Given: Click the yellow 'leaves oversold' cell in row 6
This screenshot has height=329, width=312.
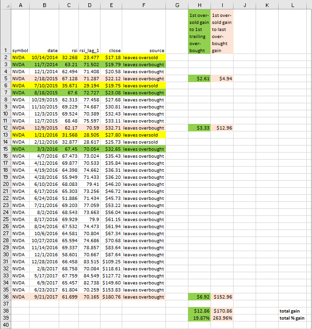Looking at the screenshot, I should [x=144, y=85].
